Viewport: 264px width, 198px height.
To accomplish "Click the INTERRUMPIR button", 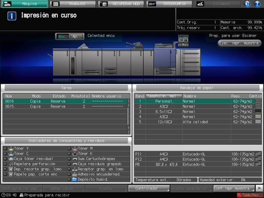I will (170, 4).
